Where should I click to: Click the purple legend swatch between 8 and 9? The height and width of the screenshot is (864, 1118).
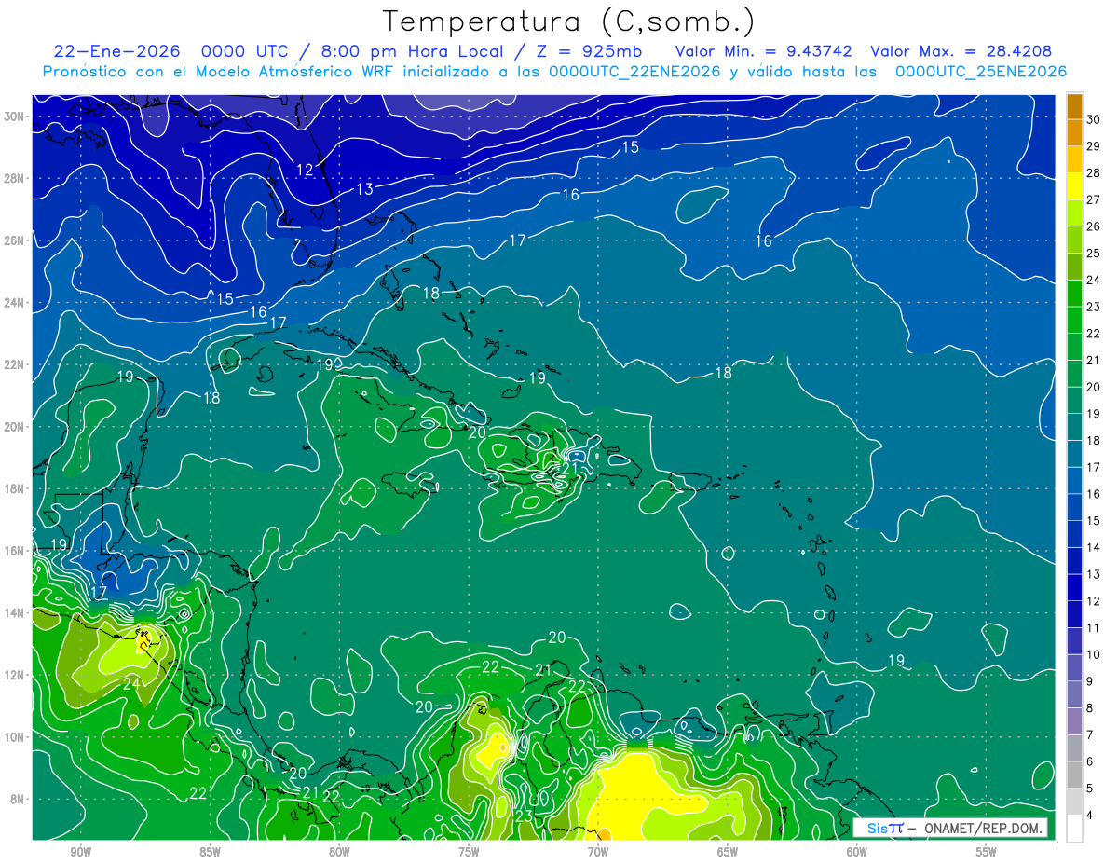pos(1074,694)
